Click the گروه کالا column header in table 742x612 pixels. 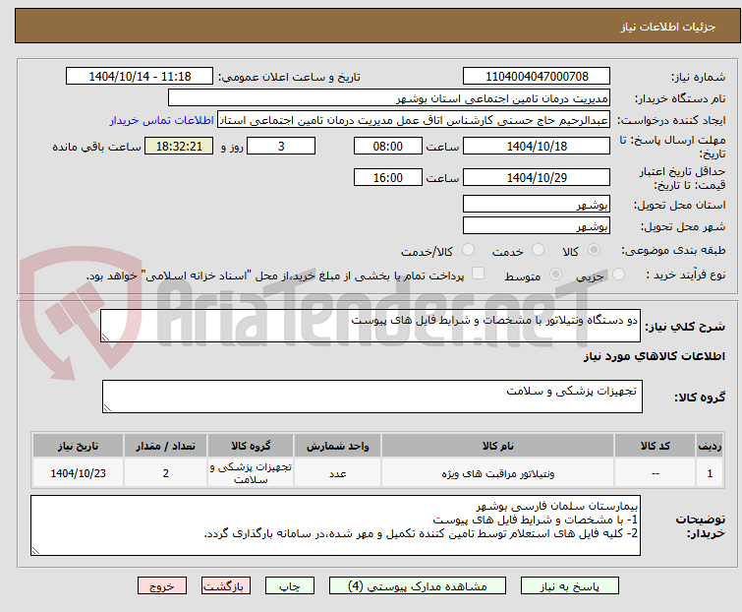(251, 446)
